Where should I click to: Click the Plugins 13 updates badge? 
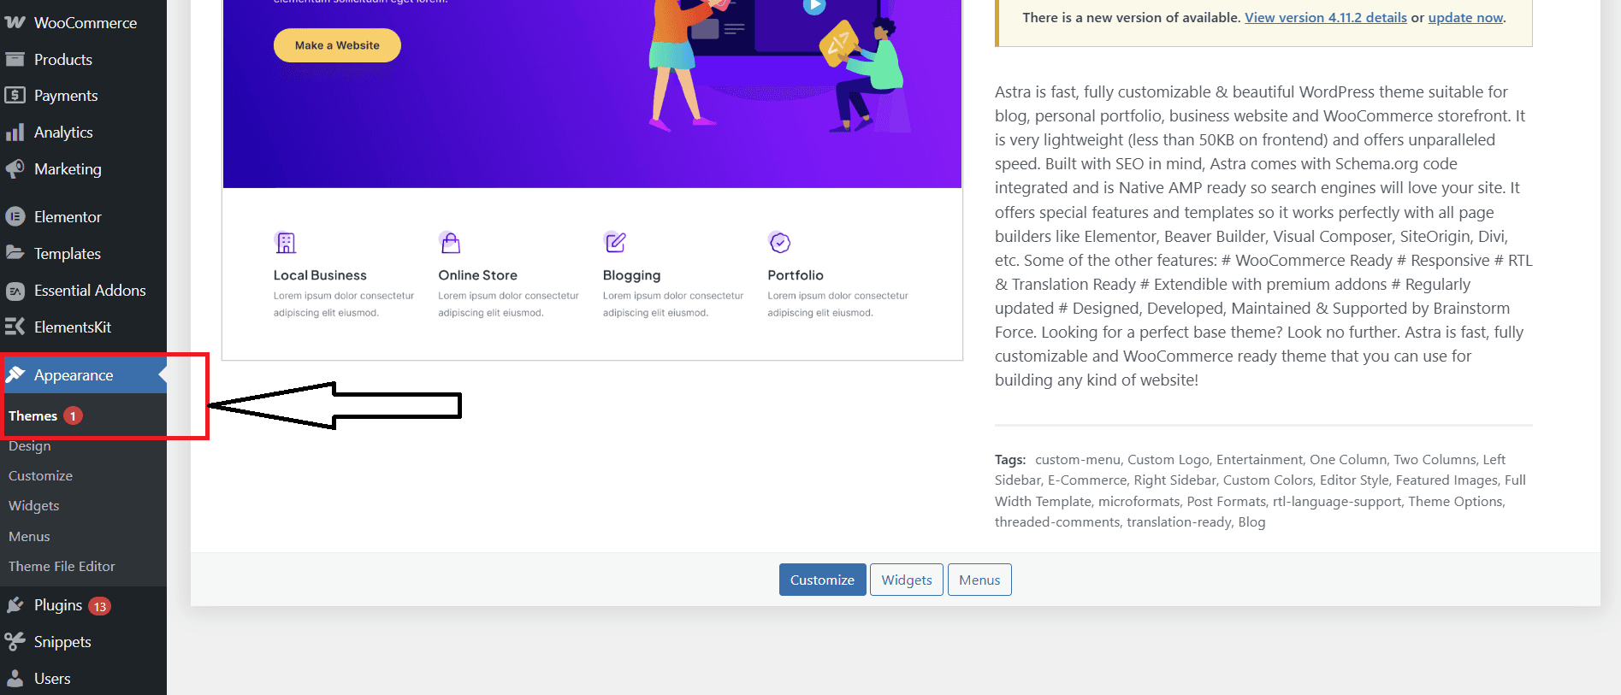100,606
